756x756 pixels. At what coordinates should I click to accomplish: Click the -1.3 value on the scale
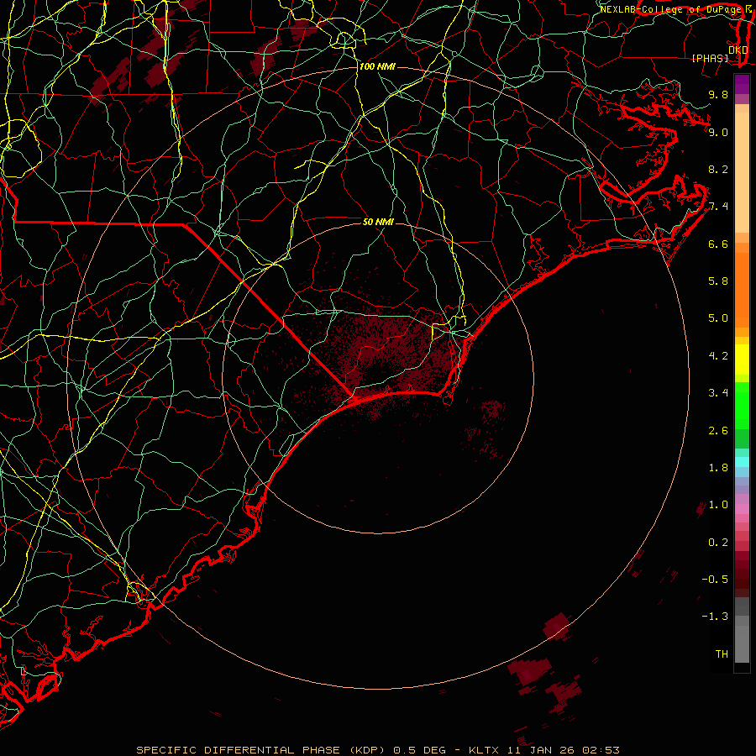click(x=715, y=617)
